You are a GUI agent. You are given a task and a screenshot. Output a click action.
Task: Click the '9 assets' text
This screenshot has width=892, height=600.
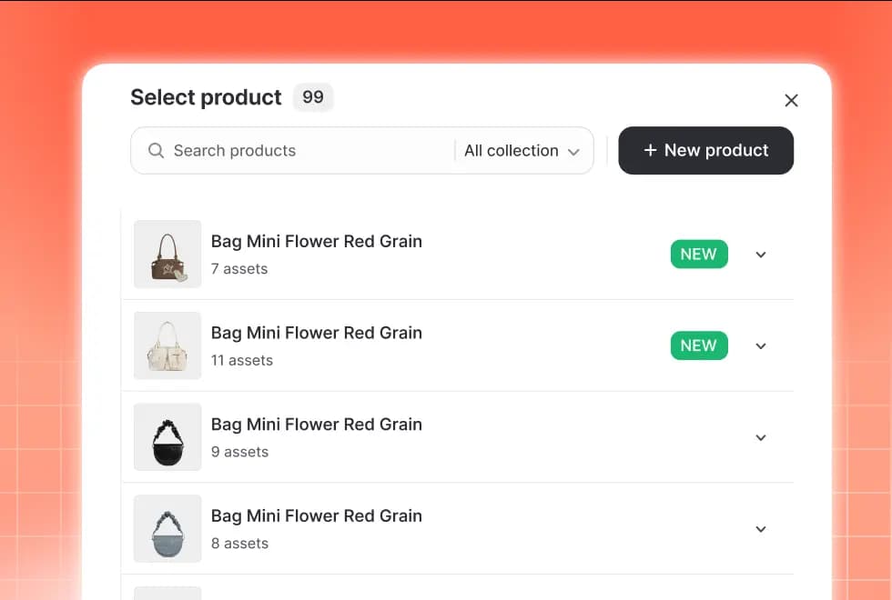239,452
